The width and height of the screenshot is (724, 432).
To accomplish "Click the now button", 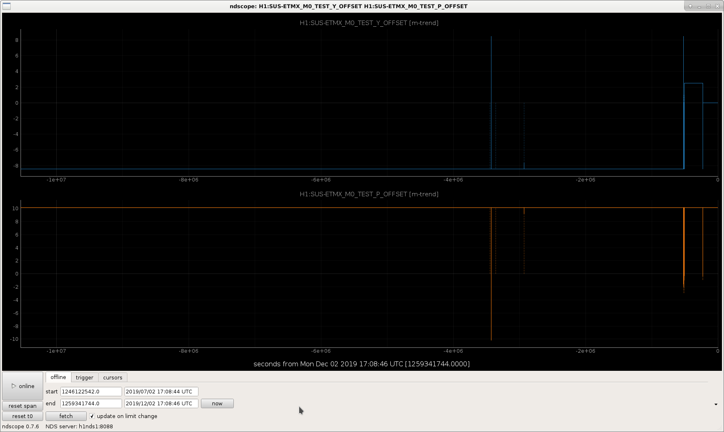I will click(217, 403).
